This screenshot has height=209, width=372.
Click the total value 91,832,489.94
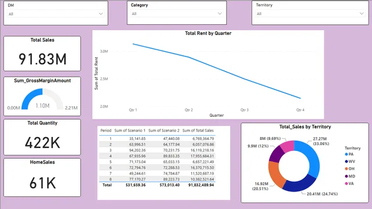coord(201,185)
